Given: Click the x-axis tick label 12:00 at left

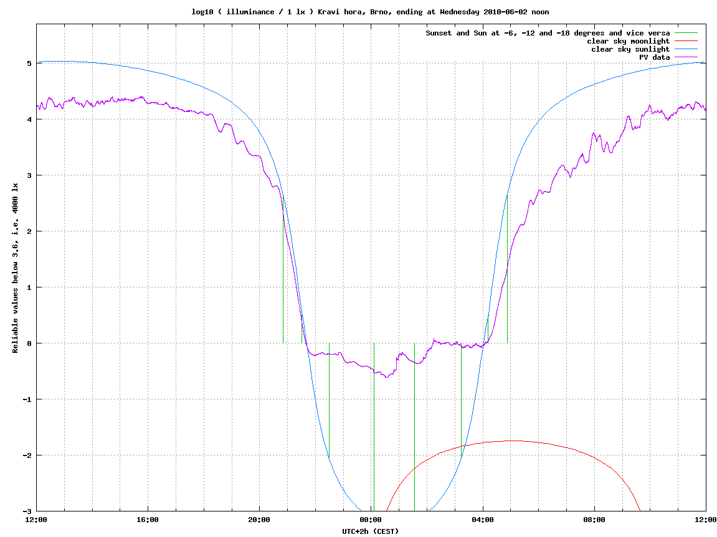Looking at the screenshot, I should click(x=36, y=520).
